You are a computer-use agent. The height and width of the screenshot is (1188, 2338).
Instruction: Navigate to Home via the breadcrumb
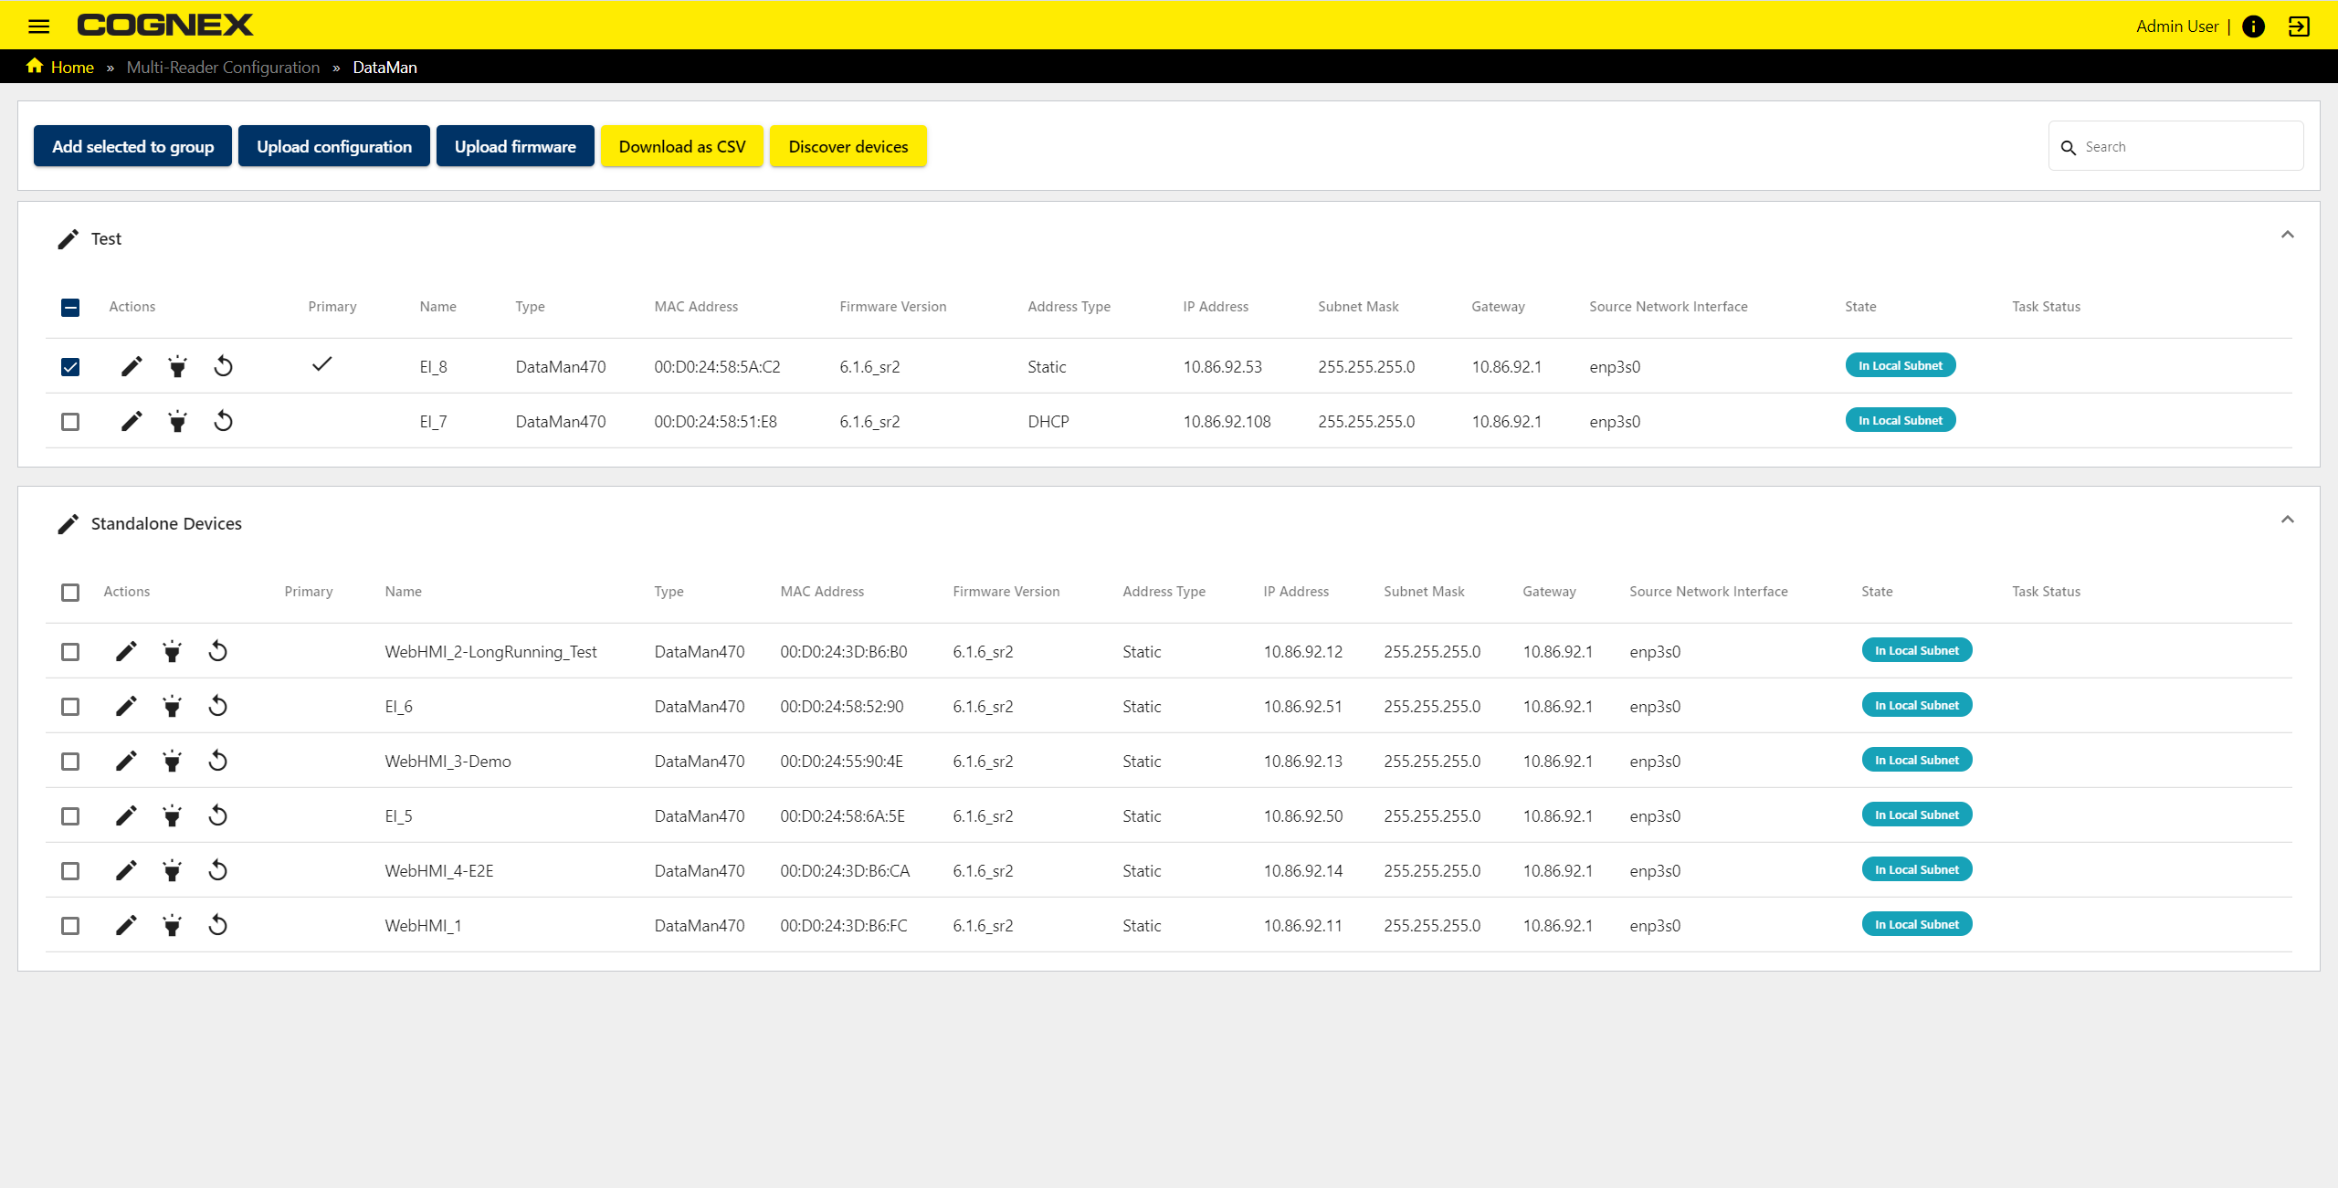71,67
